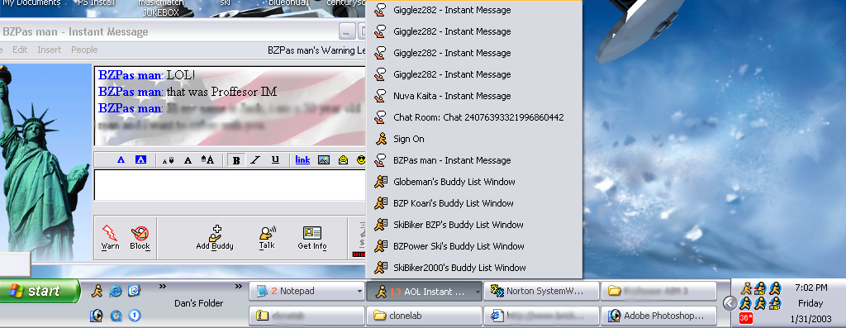Open buddy profile with Get Info
This screenshot has height=328, width=846.
pyautogui.click(x=312, y=238)
